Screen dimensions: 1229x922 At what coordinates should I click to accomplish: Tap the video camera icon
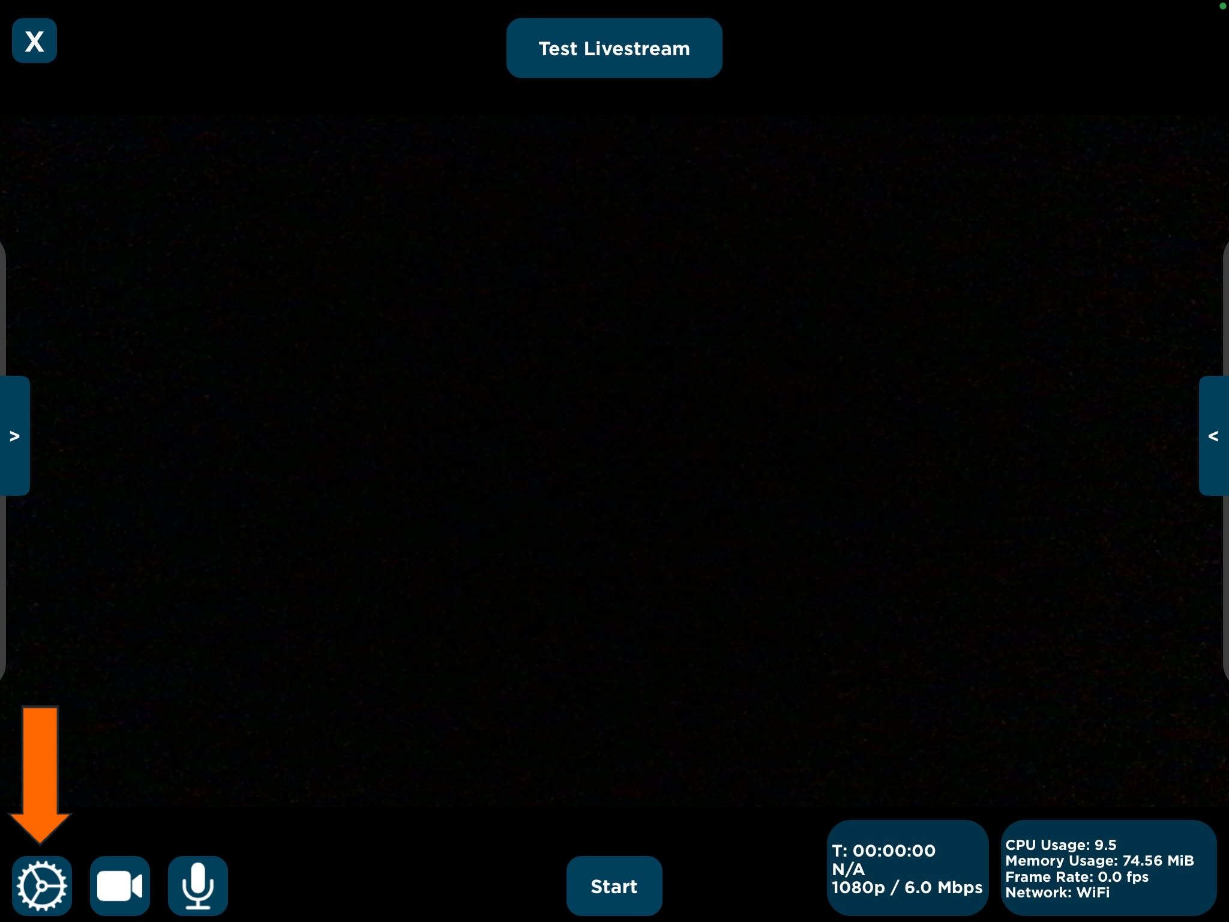(x=120, y=886)
